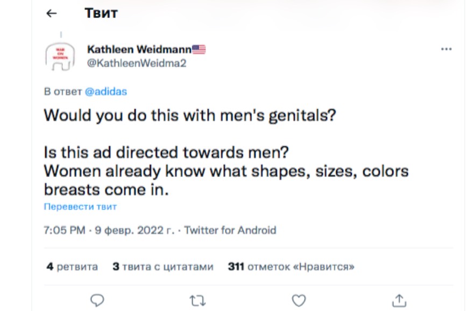
Task: Click the Твит header title
Action: [x=101, y=13]
